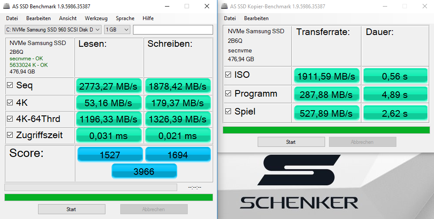Open Bearbeiten menu in Kopier-Benchmark window
Viewport: 434px width, 219px height.
click(x=256, y=18)
